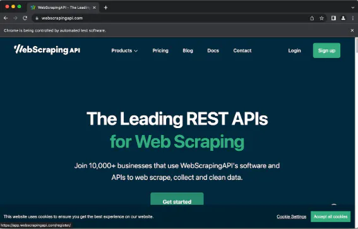The image size is (358, 229).
Task: Go to the Blog
Action: tap(188, 50)
